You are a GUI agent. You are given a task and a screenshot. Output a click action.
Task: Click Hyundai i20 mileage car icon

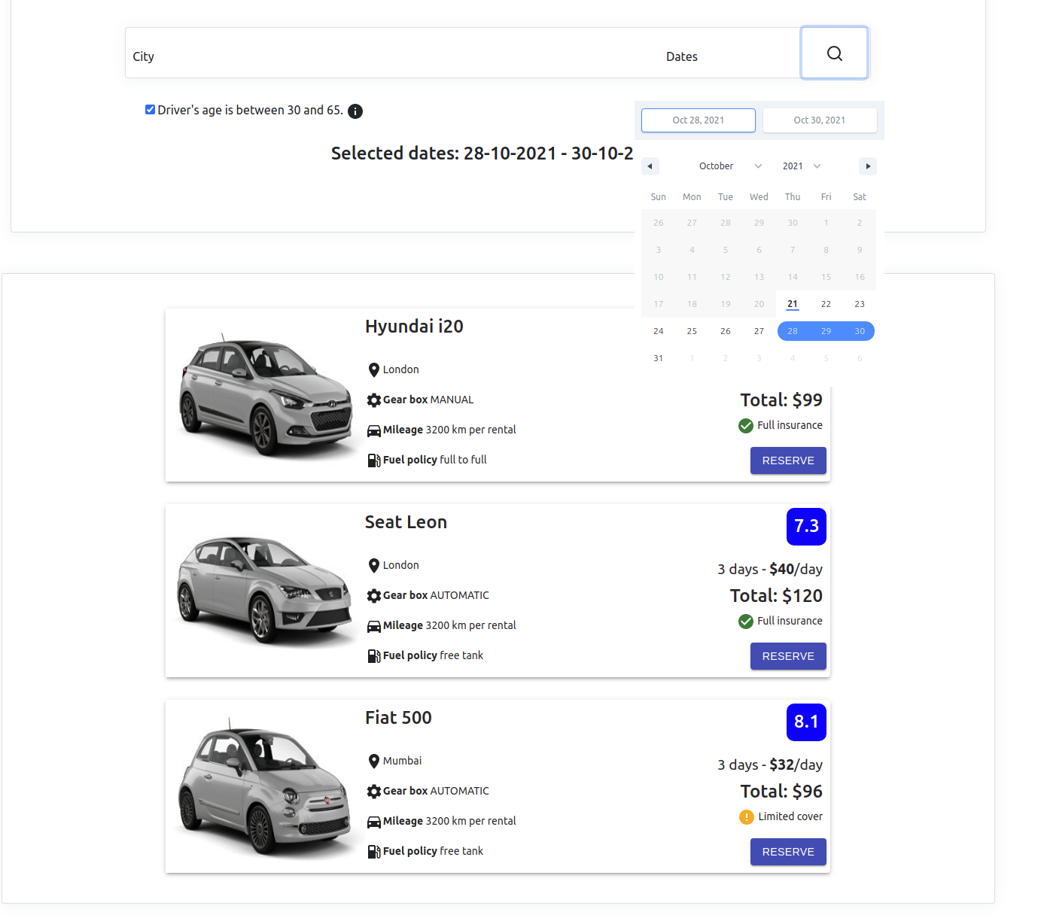pyautogui.click(x=374, y=431)
